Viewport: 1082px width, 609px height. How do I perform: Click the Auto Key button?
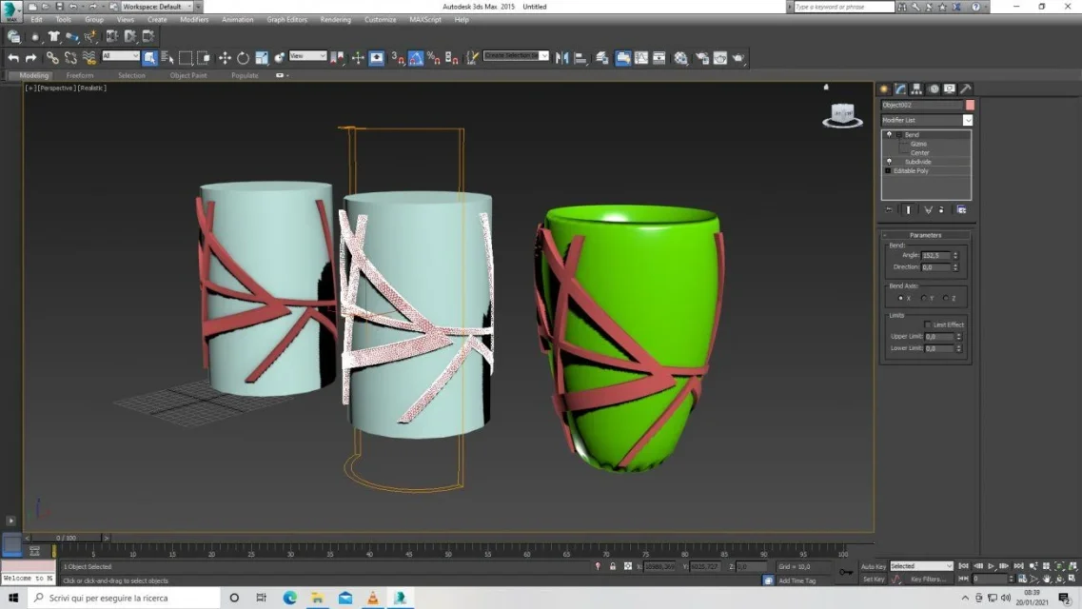tap(874, 566)
